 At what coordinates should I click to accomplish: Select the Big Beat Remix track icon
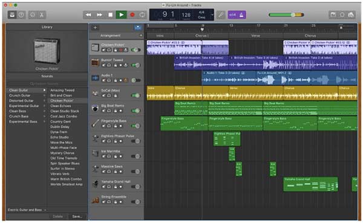95,108
